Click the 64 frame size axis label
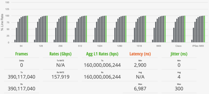 pyautogui.click(x=21, y=46)
